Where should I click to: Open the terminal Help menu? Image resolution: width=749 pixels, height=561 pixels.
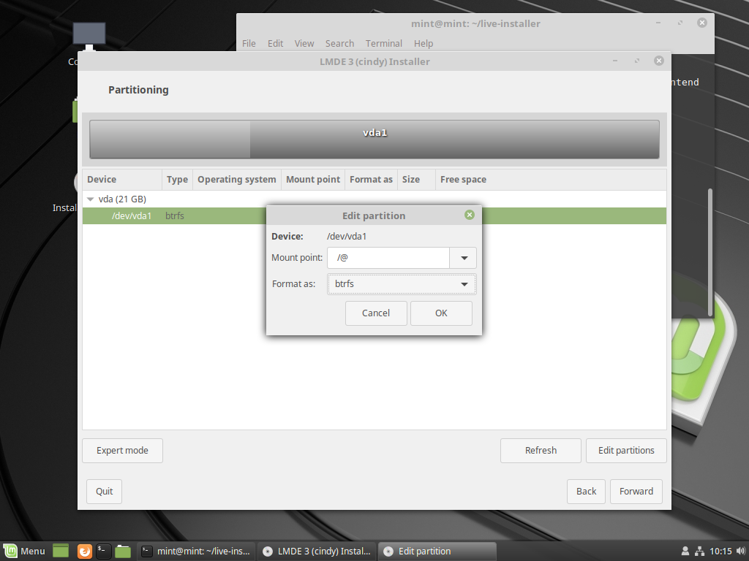[424, 43]
